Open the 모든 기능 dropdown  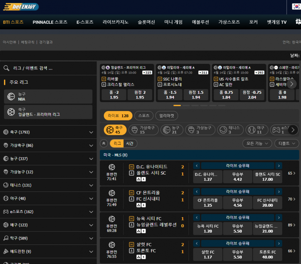(257, 144)
